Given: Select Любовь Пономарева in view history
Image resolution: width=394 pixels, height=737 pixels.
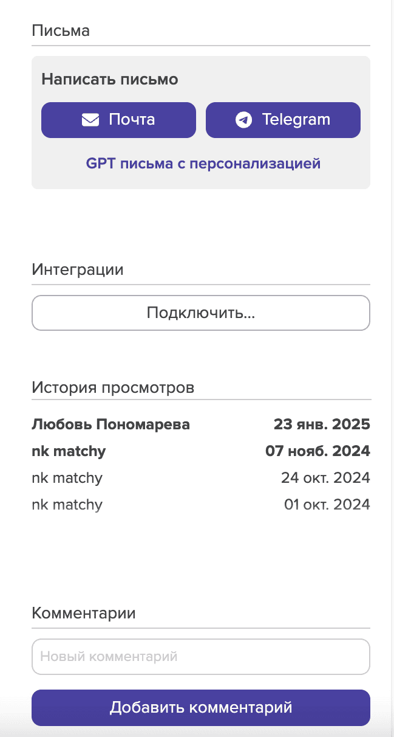Looking at the screenshot, I should [x=110, y=424].
